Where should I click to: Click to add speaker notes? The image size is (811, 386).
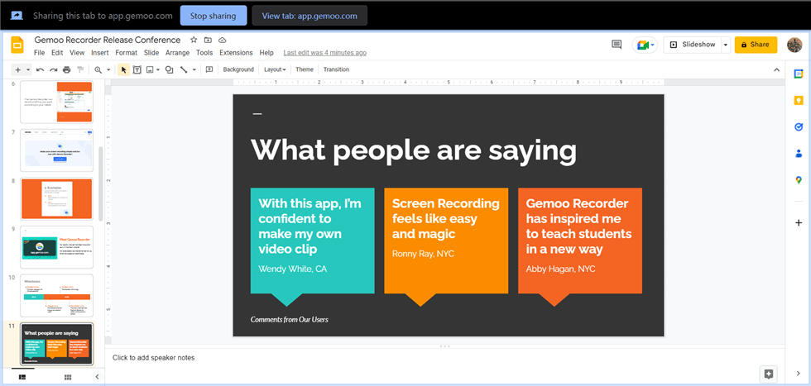(x=154, y=358)
